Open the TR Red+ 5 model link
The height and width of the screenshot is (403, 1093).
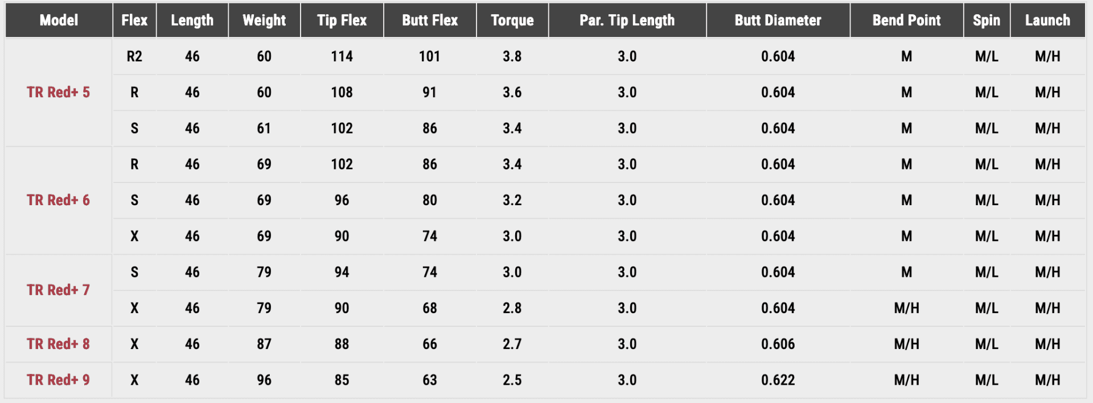[58, 92]
